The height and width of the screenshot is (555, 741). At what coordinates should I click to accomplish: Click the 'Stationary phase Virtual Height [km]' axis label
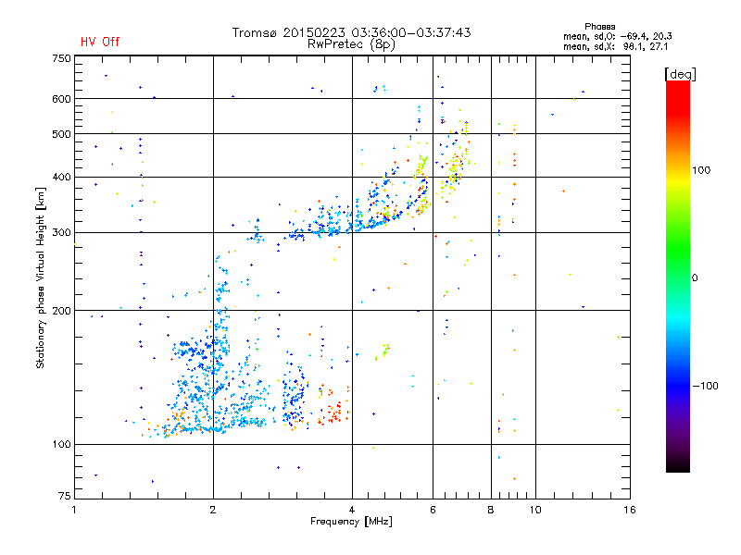click(x=41, y=278)
